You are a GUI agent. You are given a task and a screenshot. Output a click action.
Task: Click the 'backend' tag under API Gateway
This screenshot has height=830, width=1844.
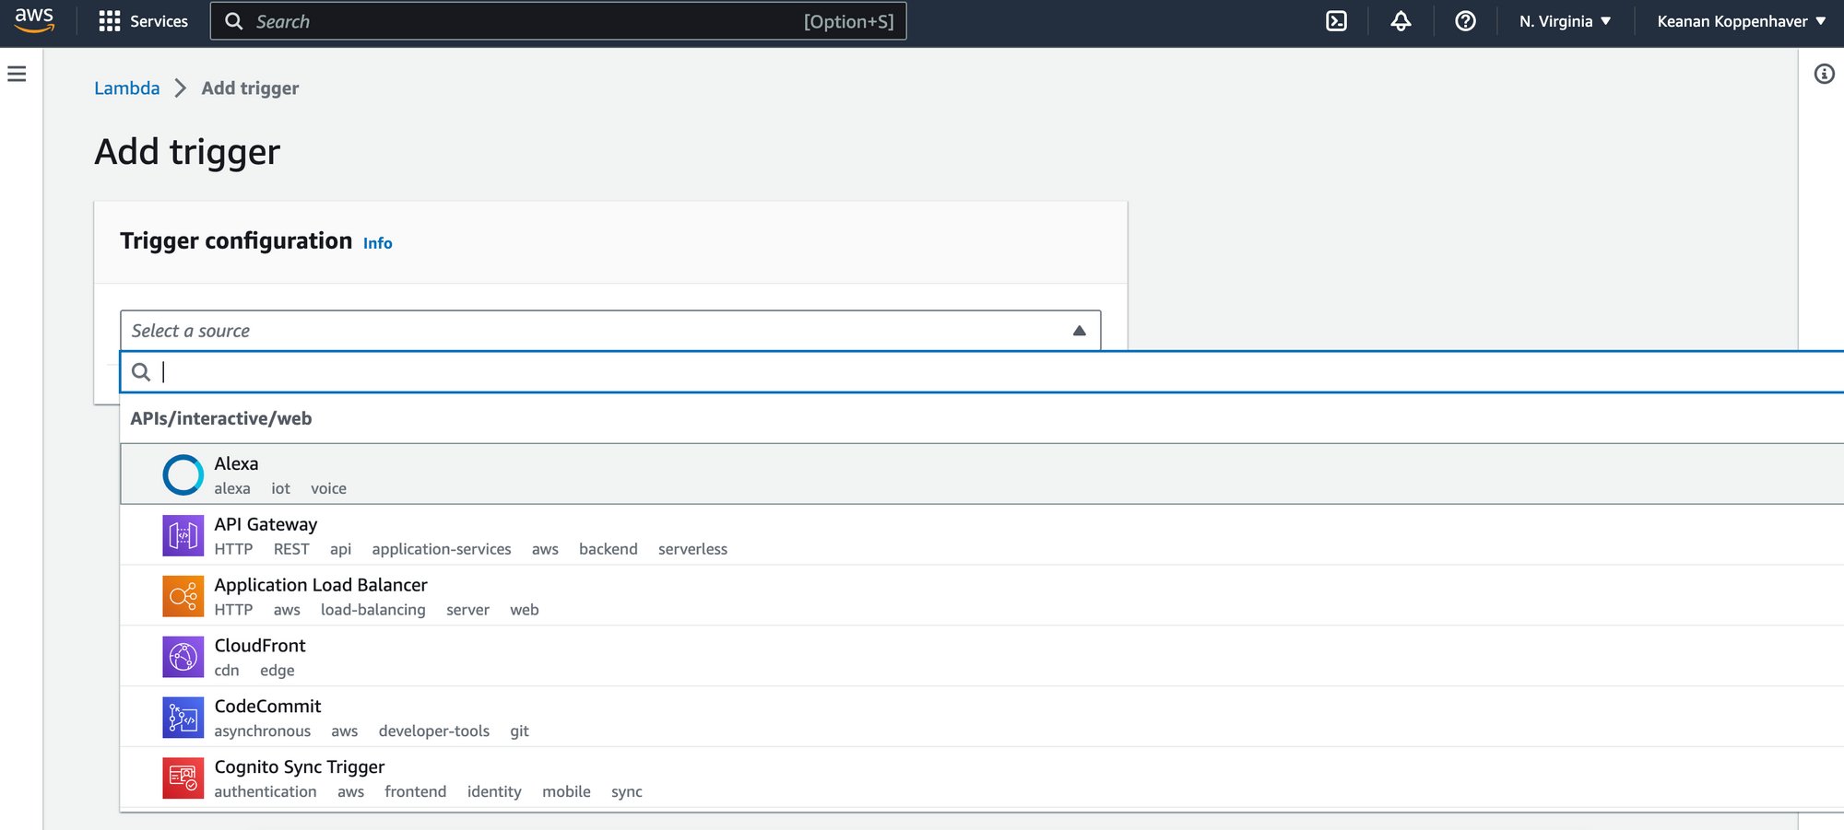tap(608, 549)
